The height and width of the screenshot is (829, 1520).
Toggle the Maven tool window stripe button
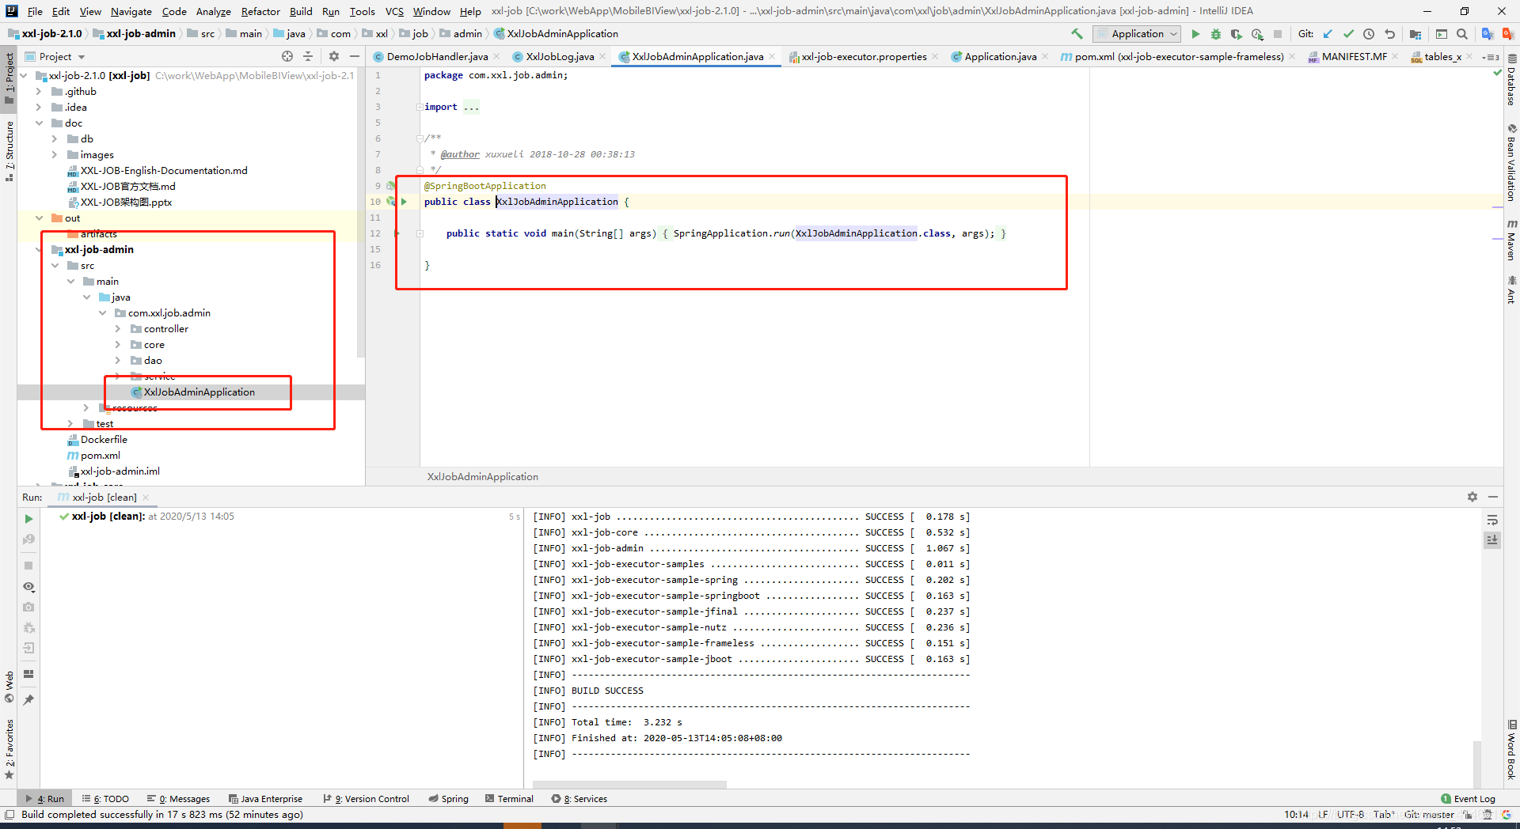[1511, 240]
